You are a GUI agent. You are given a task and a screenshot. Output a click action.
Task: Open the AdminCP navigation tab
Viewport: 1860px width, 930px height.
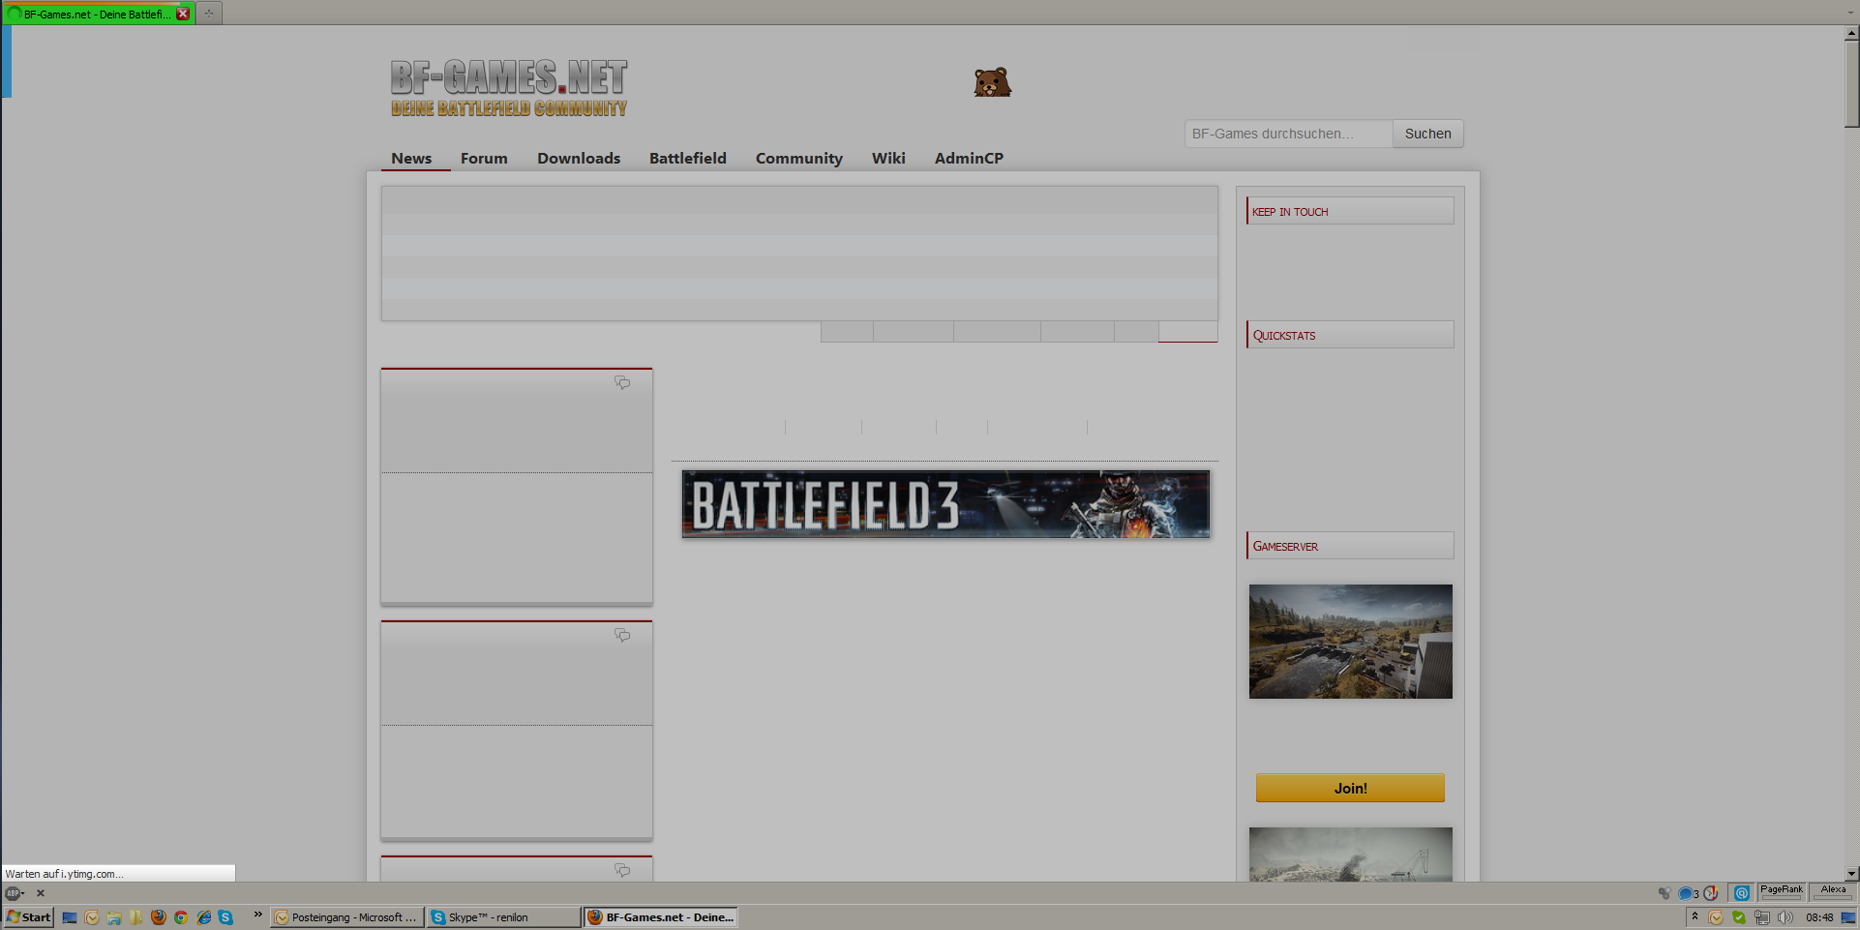tap(969, 159)
